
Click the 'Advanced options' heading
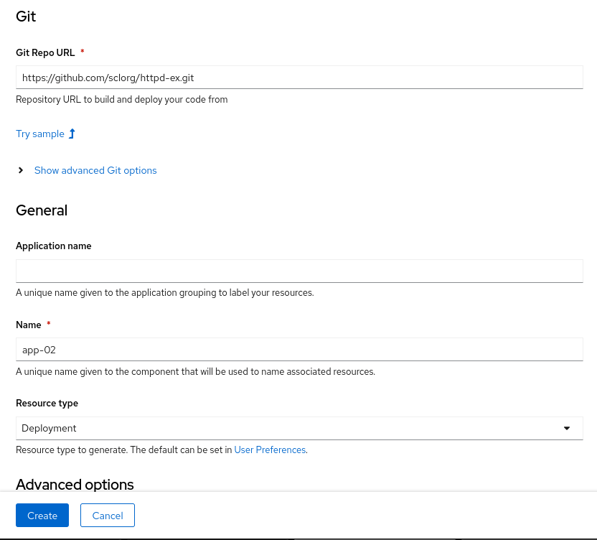coord(75,485)
